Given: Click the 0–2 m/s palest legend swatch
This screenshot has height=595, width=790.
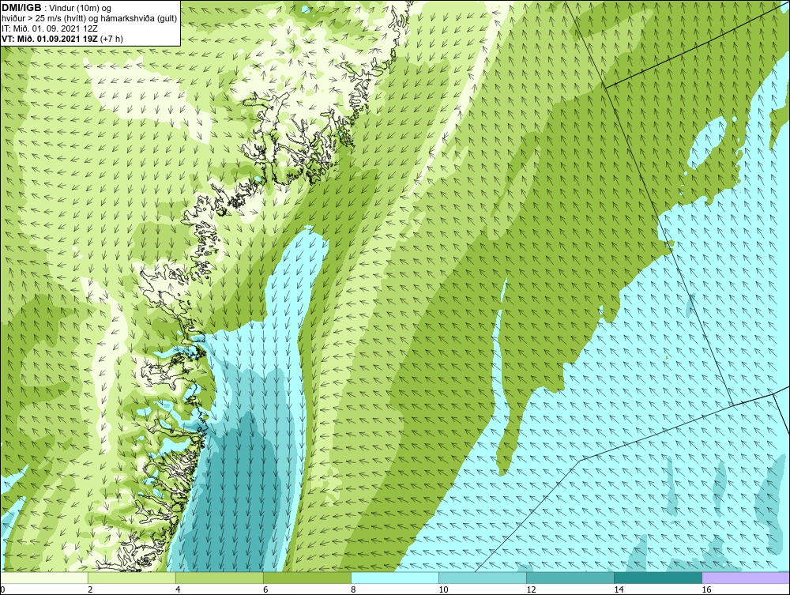Looking at the screenshot, I should (x=44, y=578).
